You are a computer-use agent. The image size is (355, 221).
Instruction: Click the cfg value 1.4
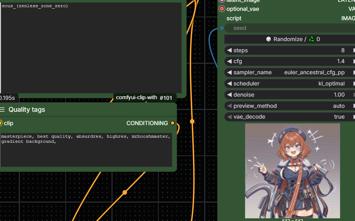pyautogui.click(x=341, y=61)
